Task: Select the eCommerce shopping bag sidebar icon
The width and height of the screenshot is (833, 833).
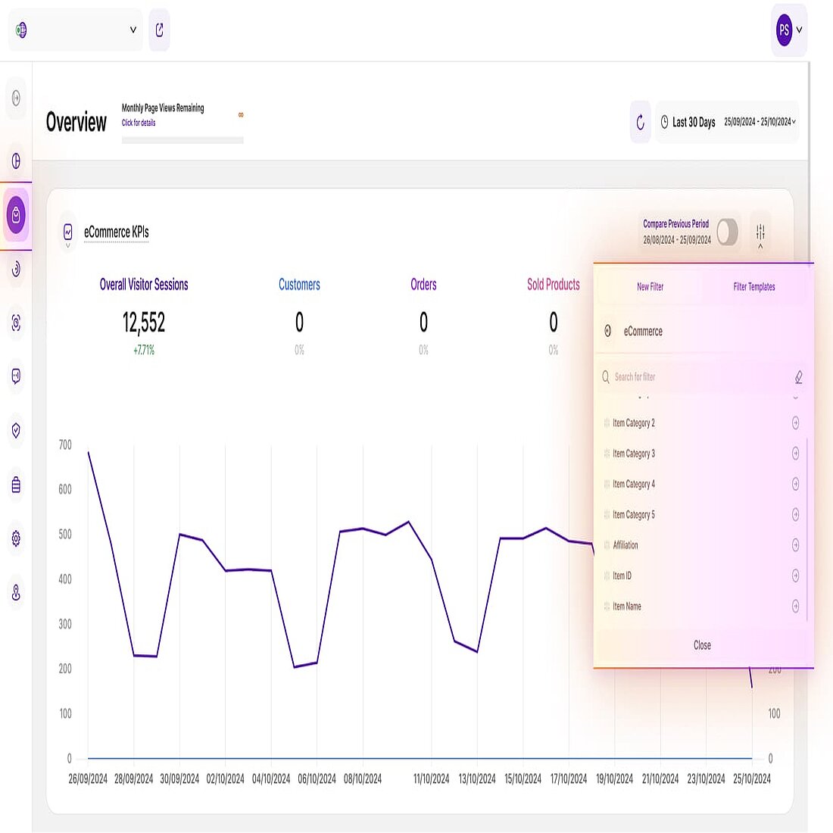Action: pyautogui.click(x=16, y=216)
